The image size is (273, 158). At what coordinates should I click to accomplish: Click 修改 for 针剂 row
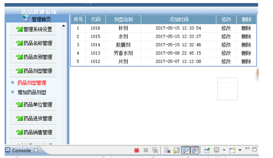click(x=226, y=28)
